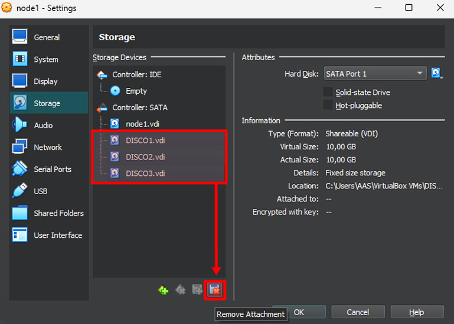
Task: Select the Storage settings section
Action: pyautogui.click(x=49, y=103)
